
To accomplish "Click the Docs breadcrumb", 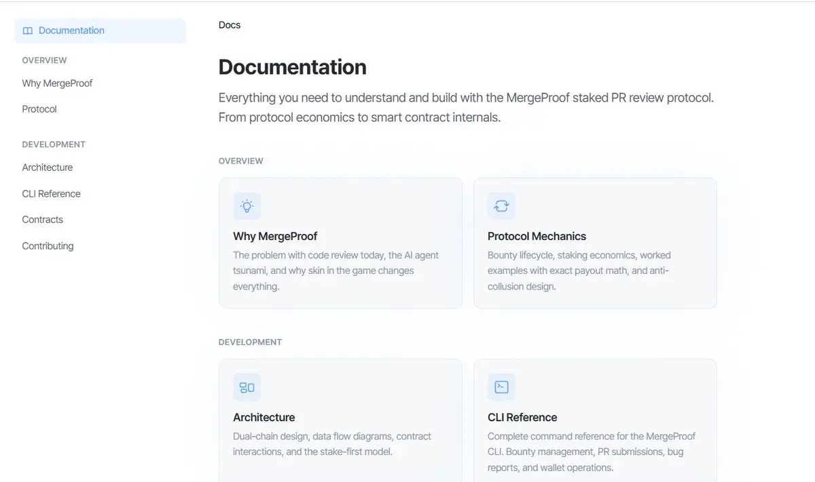I will pos(230,25).
